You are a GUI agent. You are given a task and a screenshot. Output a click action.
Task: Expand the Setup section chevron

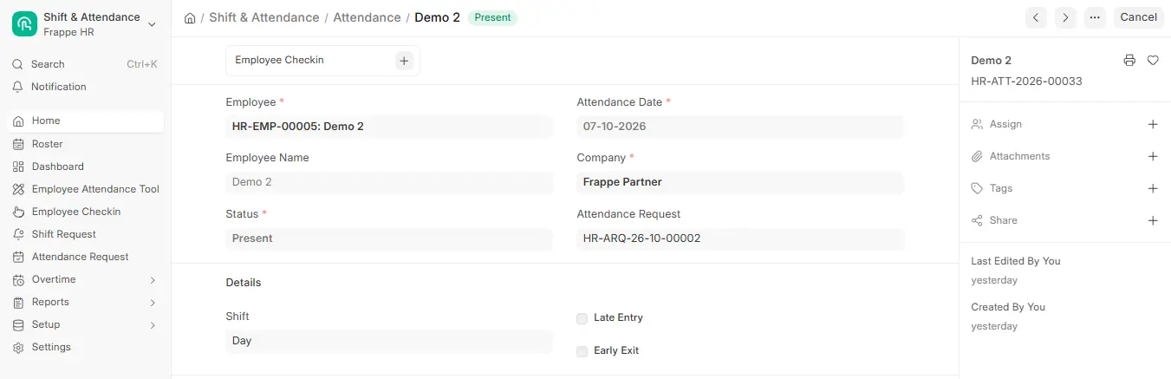coord(153,325)
